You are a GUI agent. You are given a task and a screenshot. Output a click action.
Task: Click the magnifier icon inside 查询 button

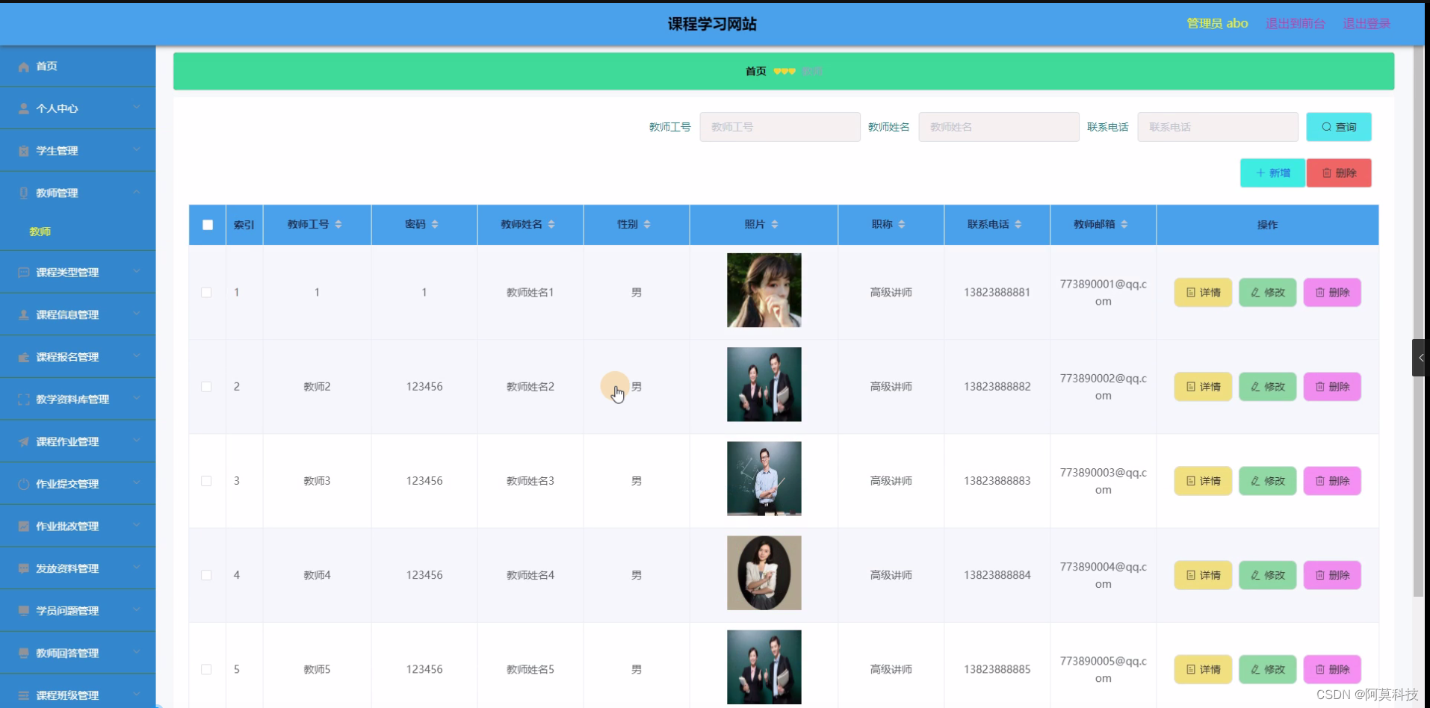point(1325,127)
